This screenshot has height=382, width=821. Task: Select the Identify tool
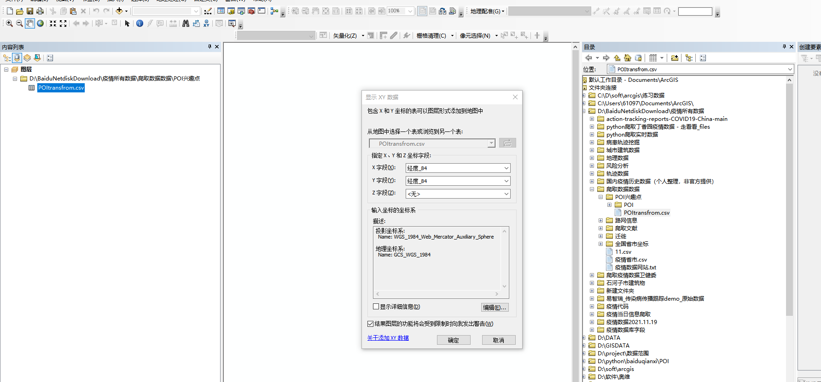[x=140, y=23]
